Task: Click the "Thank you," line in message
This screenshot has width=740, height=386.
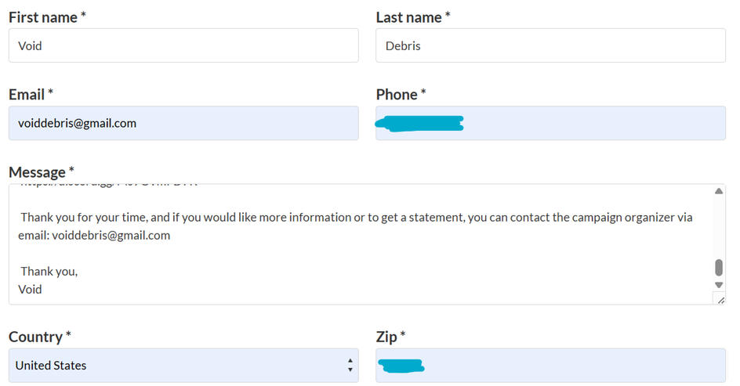Action: (49, 271)
